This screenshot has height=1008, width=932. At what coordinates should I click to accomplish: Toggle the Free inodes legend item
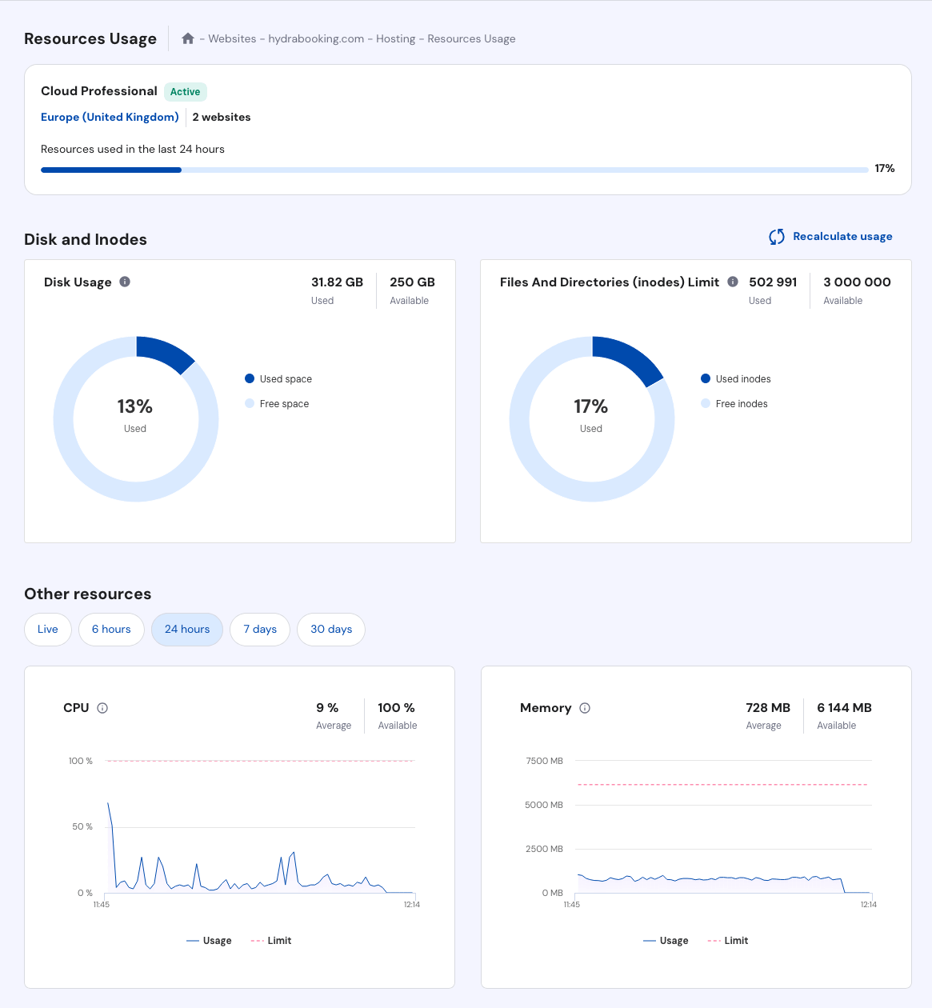734,404
